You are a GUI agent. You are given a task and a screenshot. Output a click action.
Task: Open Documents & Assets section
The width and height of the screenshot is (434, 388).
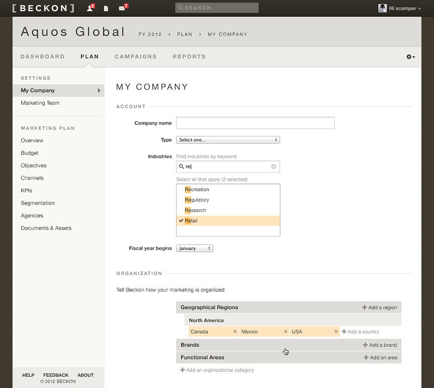(46, 228)
